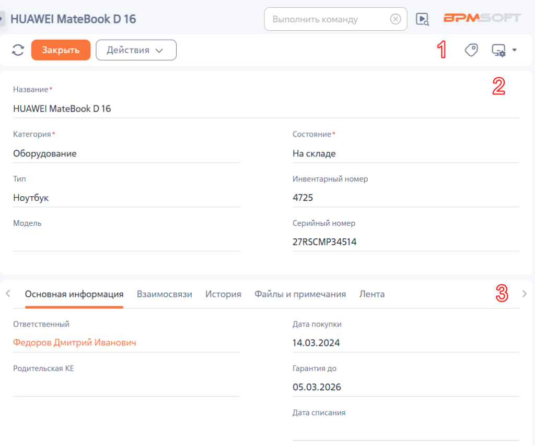Image resolution: width=535 pixels, height=445 pixels.
Task: Open the process run search icon
Action: click(422, 19)
